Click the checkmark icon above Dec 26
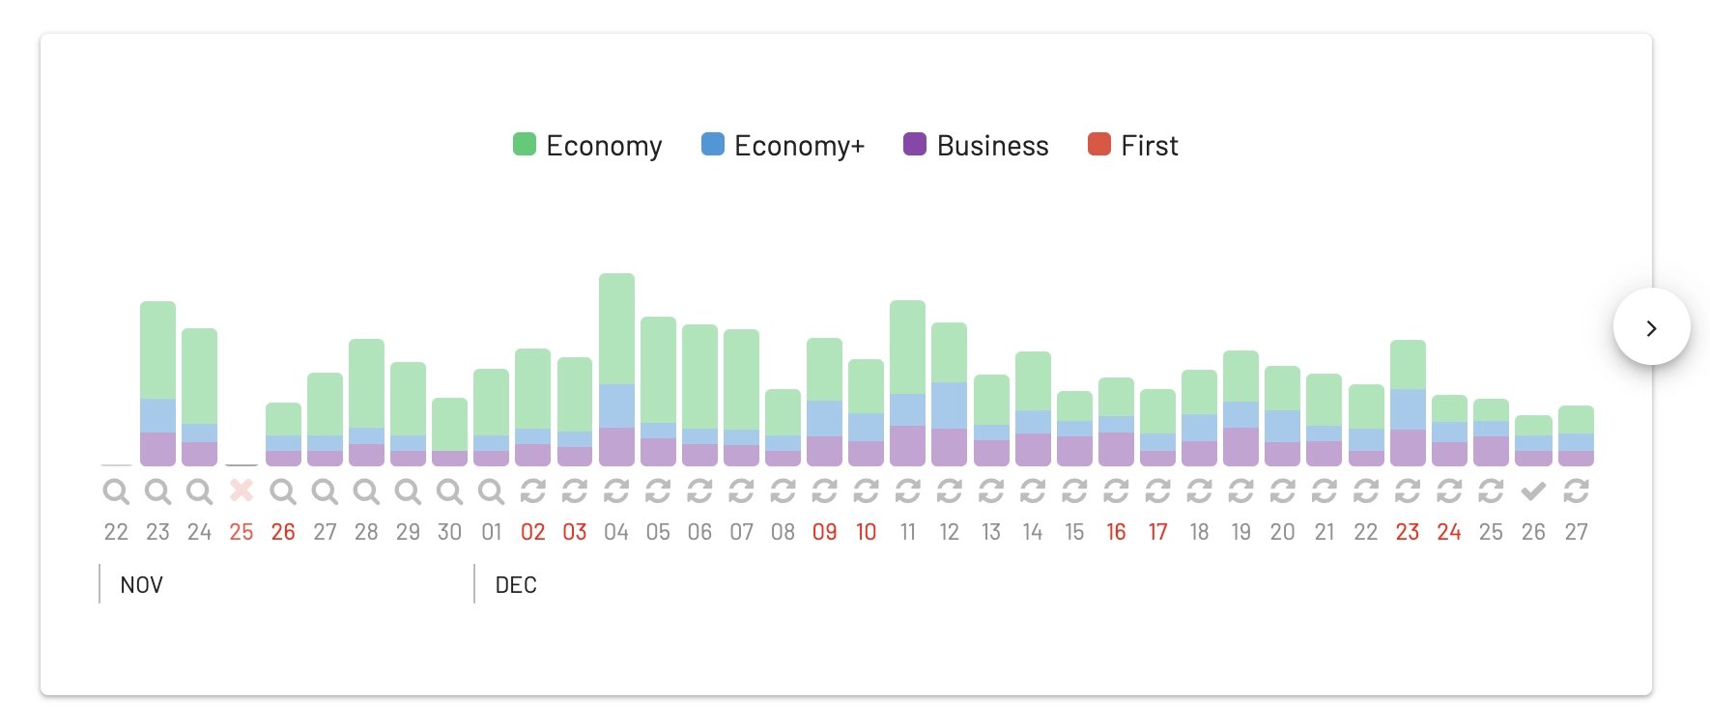This screenshot has height=728, width=1710. click(x=1533, y=491)
